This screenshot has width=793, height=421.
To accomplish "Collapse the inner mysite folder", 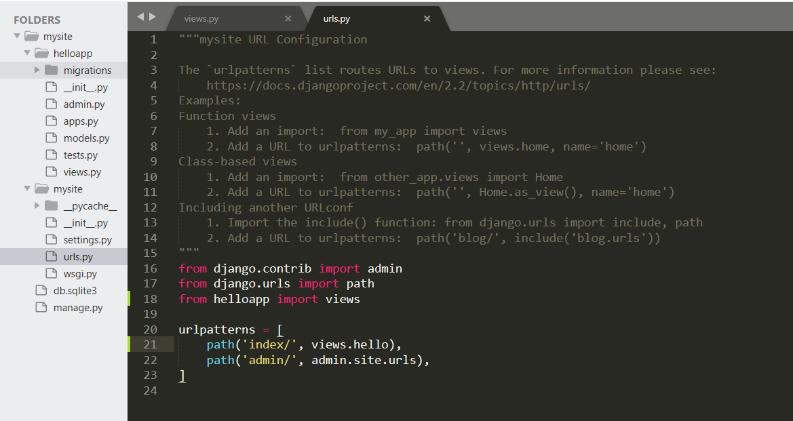I will (x=27, y=189).
